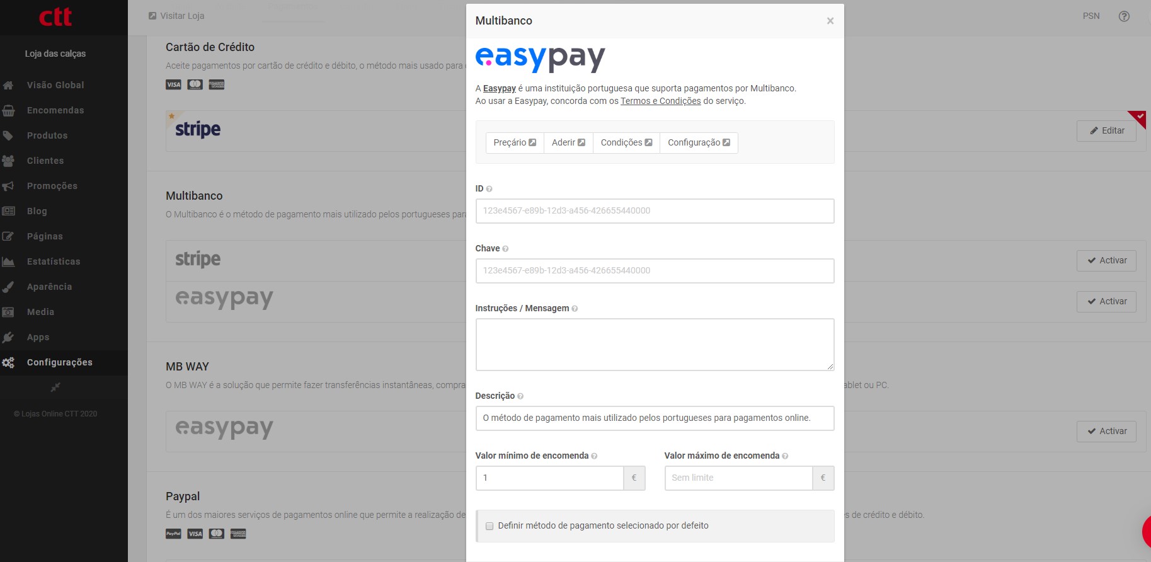The width and height of the screenshot is (1151, 562).
Task: Open the Preçário external link button
Action: (x=515, y=143)
